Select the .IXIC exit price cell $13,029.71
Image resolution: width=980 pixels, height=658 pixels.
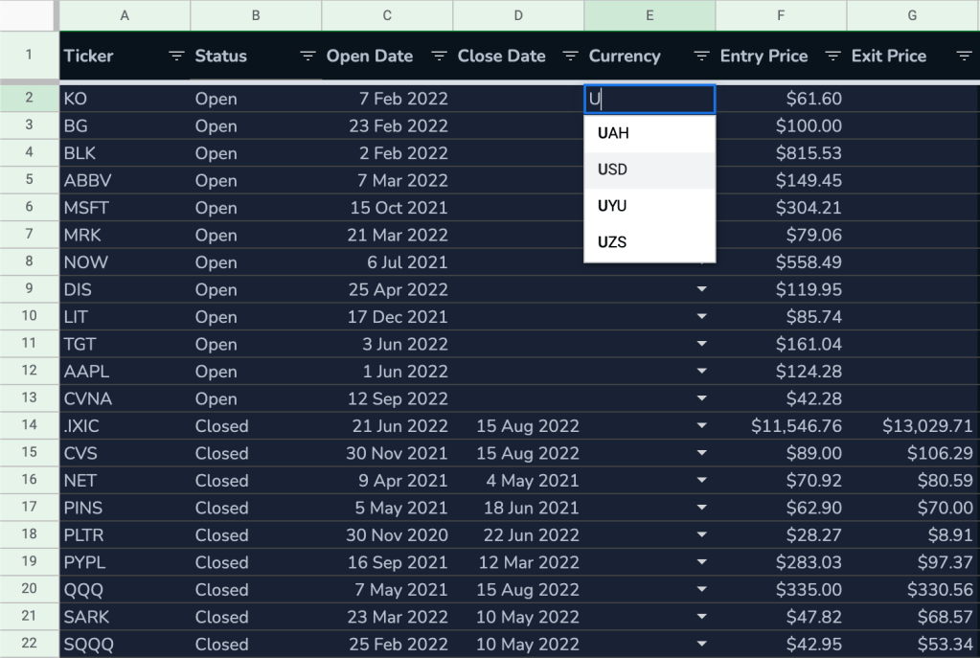(x=912, y=426)
